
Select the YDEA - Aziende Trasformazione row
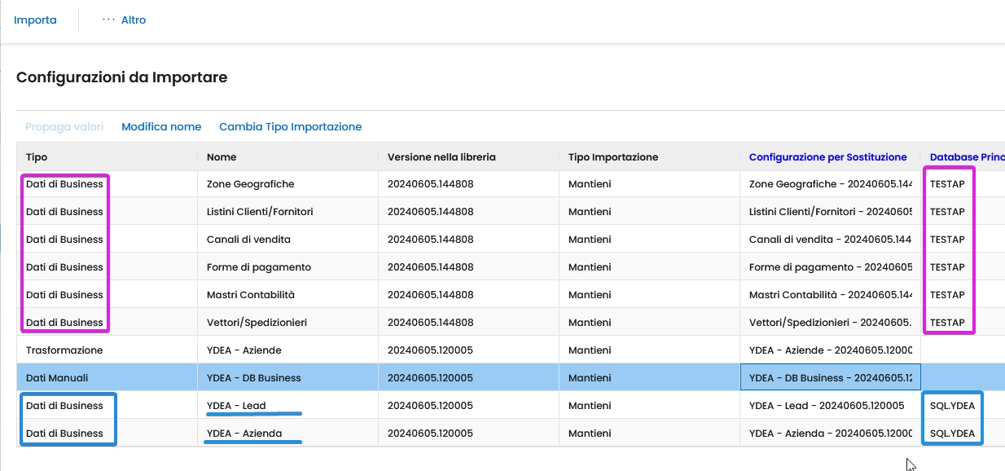point(244,350)
